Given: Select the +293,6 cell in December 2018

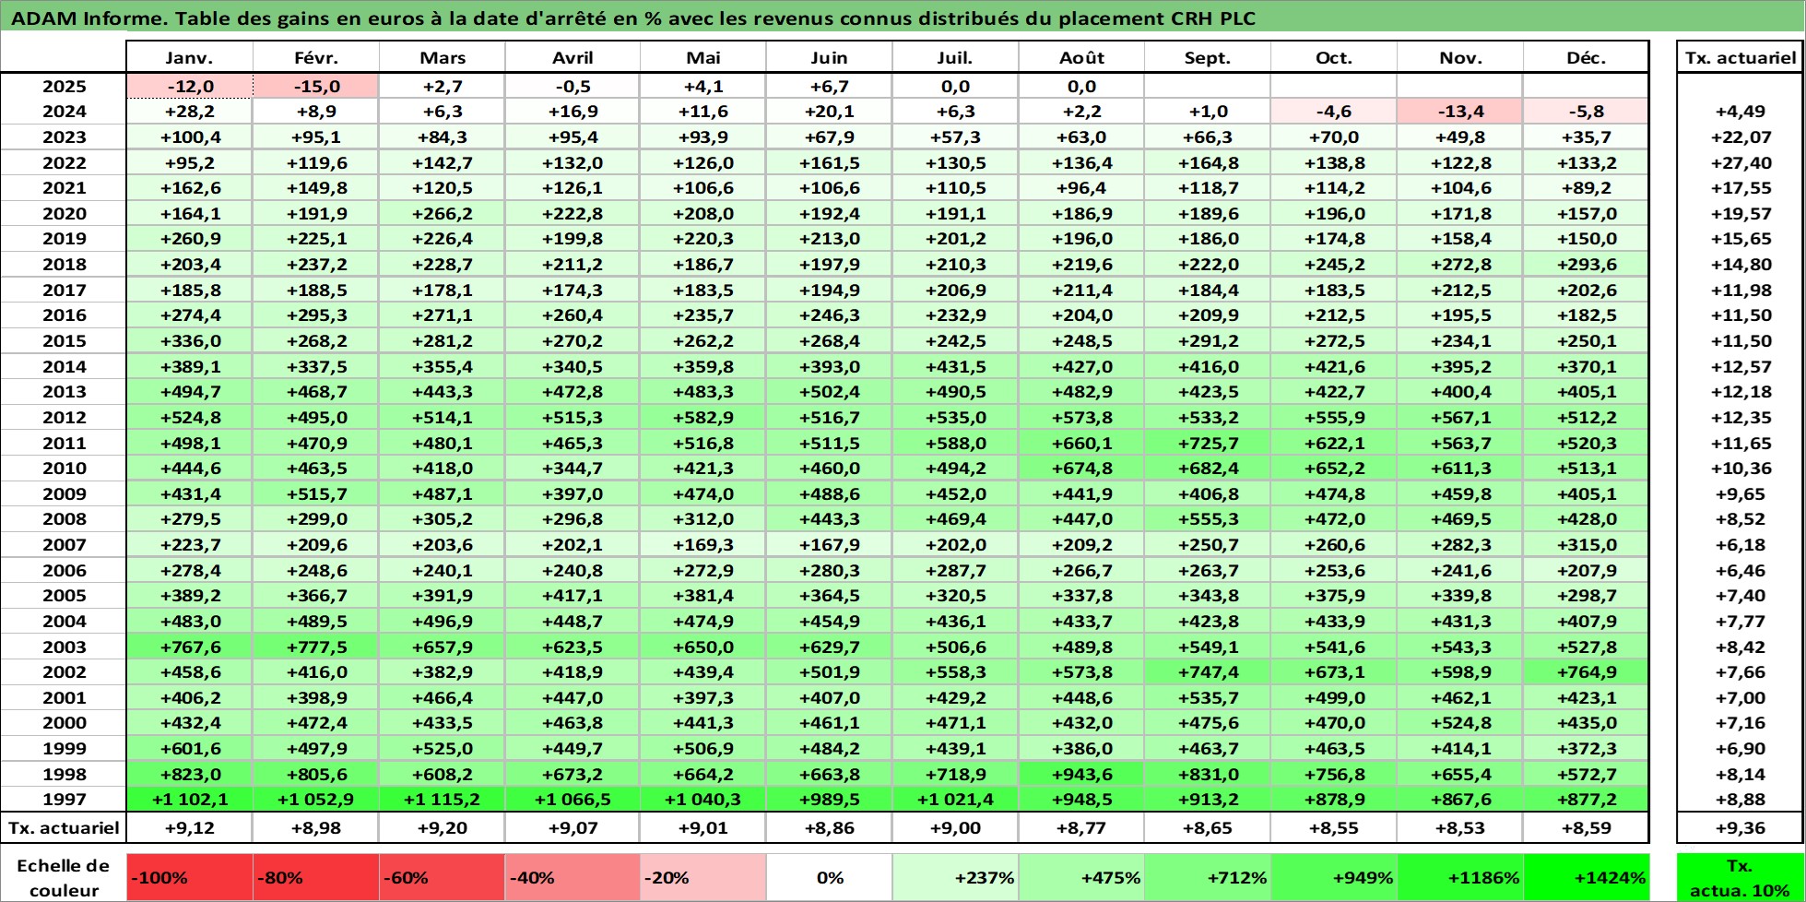Looking at the screenshot, I should [x=1586, y=264].
